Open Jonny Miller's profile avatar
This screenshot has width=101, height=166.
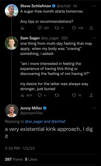[x=12, y=110]
